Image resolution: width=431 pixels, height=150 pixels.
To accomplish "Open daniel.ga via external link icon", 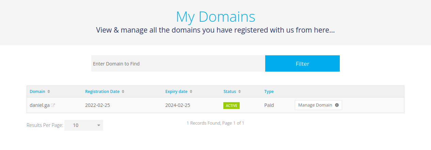I will coord(53,105).
